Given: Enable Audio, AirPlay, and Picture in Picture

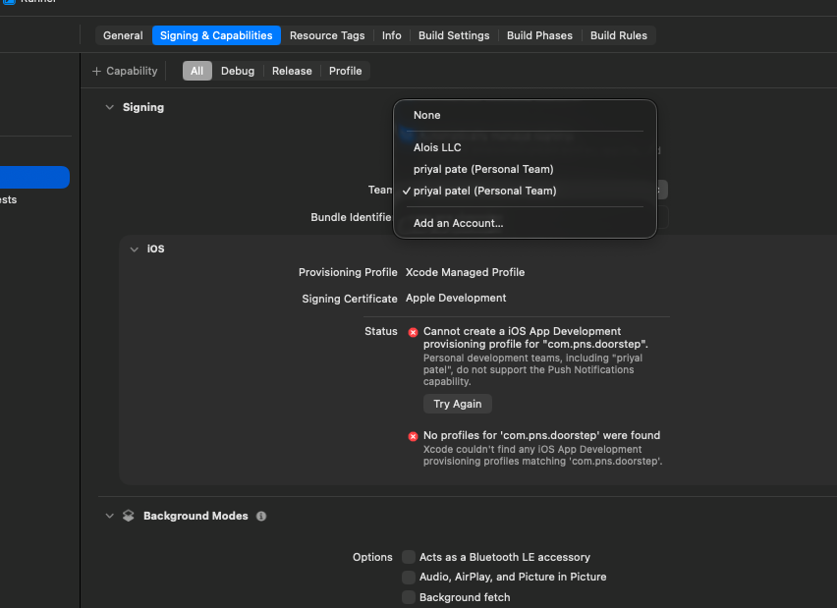Looking at the screenshot, I should 409,577.
